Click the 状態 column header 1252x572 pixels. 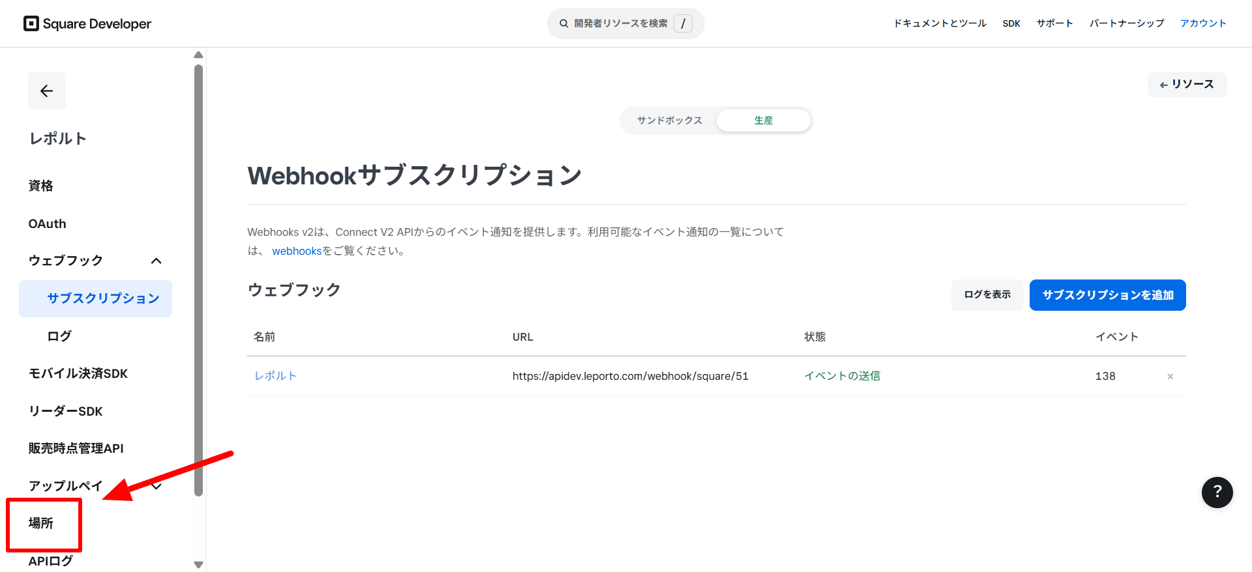click(x=814, y=337)
